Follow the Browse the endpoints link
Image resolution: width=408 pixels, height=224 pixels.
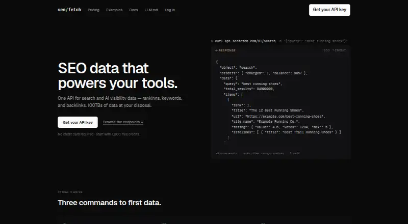click(x=123, y=122)
